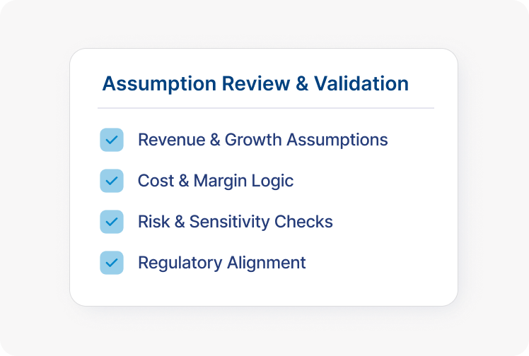
Task: Click the word "Alignment" in the last item
Action: (x=266, y=263)
